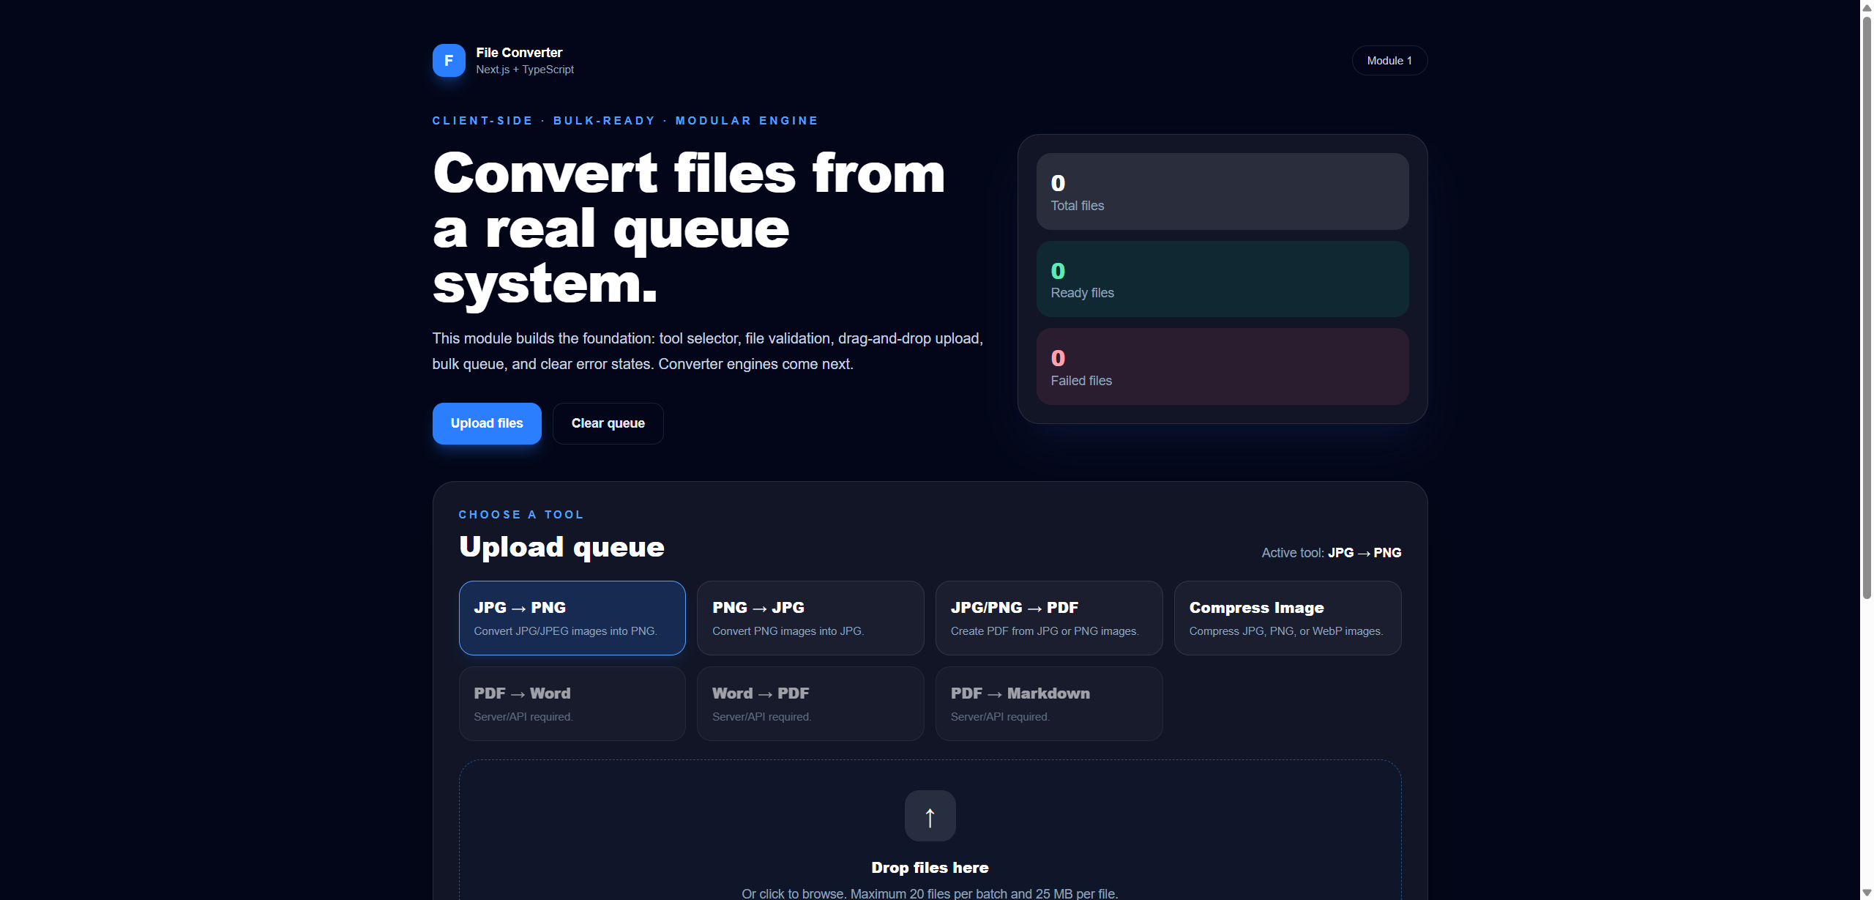
Task: Click the Upload files button
Action: (x=487, y=423)
